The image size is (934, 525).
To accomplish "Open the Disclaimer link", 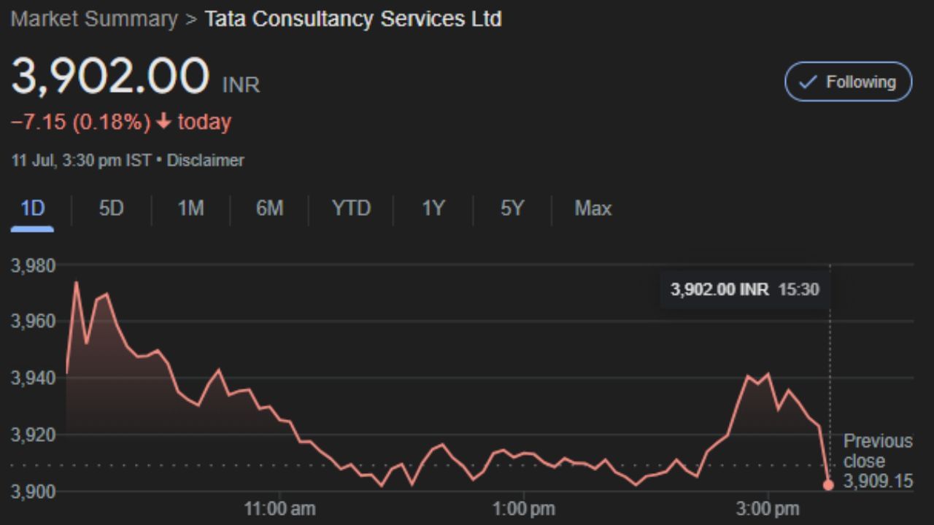I will [x=205, y=160].
